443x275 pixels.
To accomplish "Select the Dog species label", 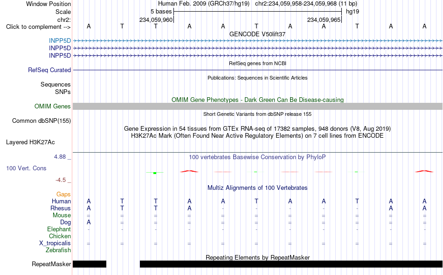I will (65, 222).
